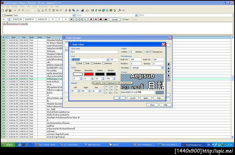Open the Actor dropdown
Screen dimensions: 235x155
[x=136, y=15]
